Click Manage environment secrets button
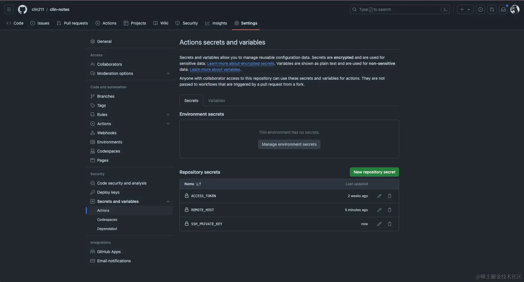 [x=289, y=144]
